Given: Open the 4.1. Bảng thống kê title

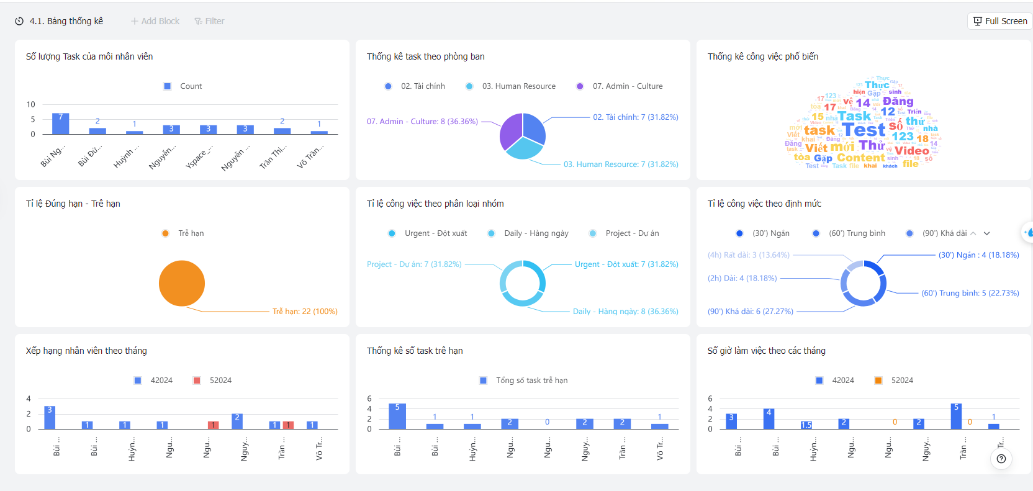Looking at the screenshot, I should [66, 21].
